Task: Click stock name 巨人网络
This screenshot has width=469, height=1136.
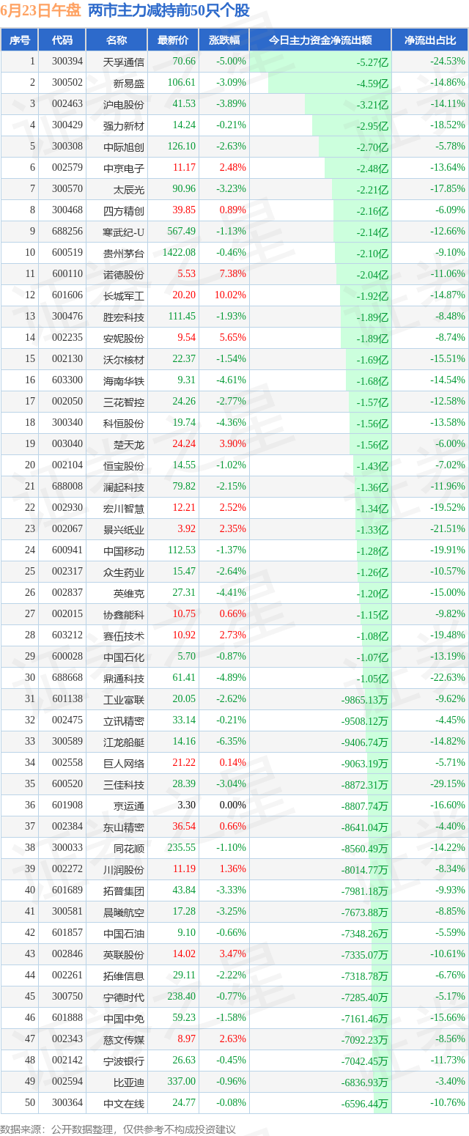Action: (x=124, y=763)
